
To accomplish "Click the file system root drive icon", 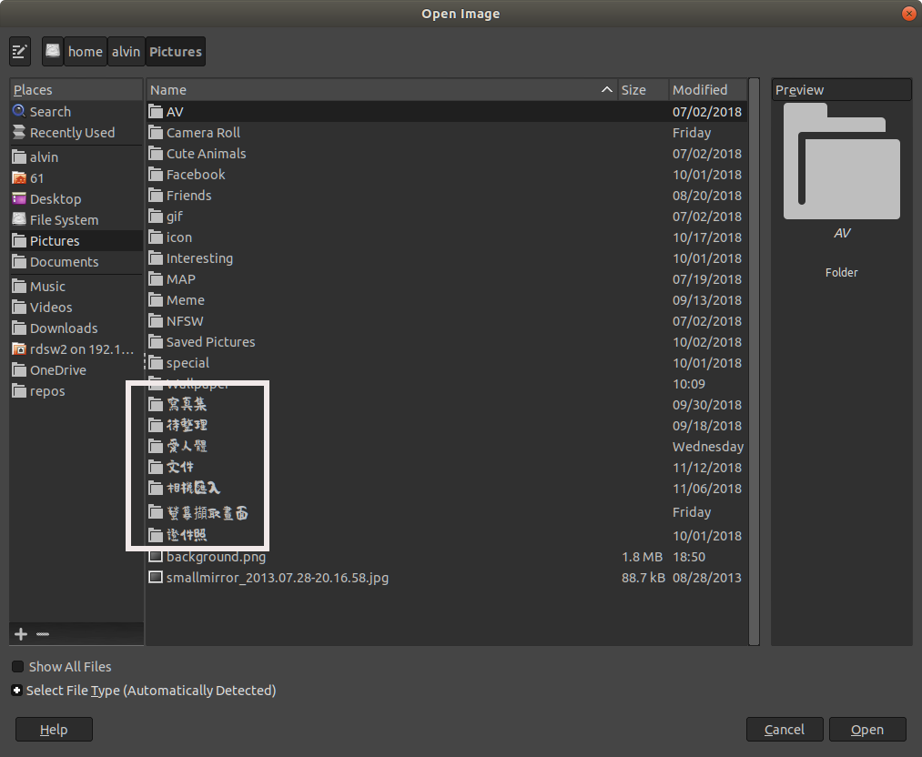I will 53,52.
